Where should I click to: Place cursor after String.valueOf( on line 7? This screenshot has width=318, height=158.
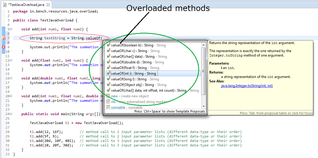pyautogui.click(x=103, y=38)
